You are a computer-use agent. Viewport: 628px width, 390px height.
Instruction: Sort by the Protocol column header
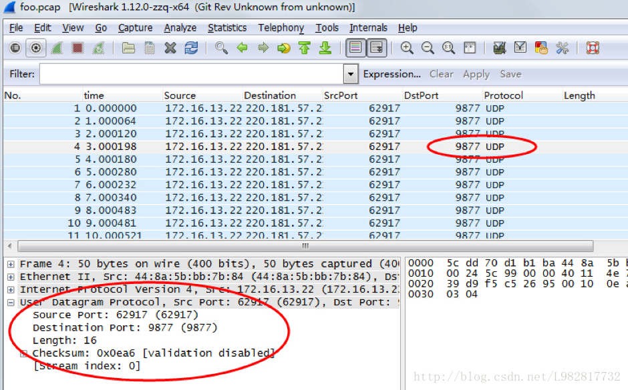[522, 95]
